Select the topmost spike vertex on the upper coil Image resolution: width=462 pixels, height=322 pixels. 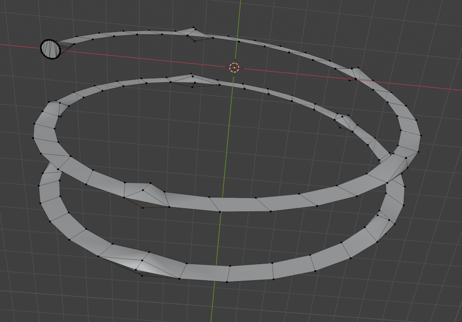coord(194,28)
